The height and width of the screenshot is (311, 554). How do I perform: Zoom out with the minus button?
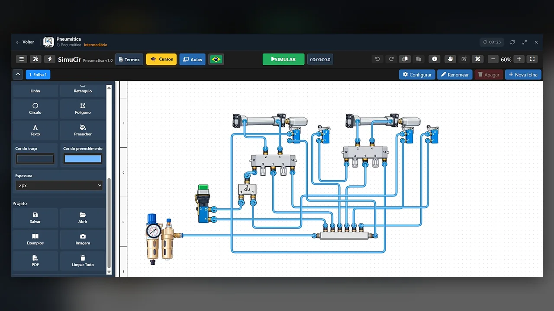click(493, 59)
